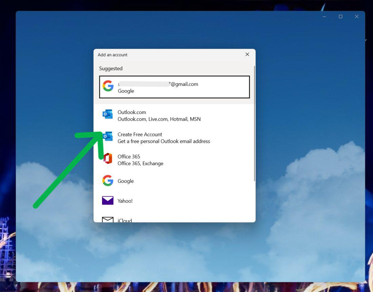The width and height of the screenshot is (373, 292).
Task: Close the main Mail app window
Action: click(x=357, y=17)
